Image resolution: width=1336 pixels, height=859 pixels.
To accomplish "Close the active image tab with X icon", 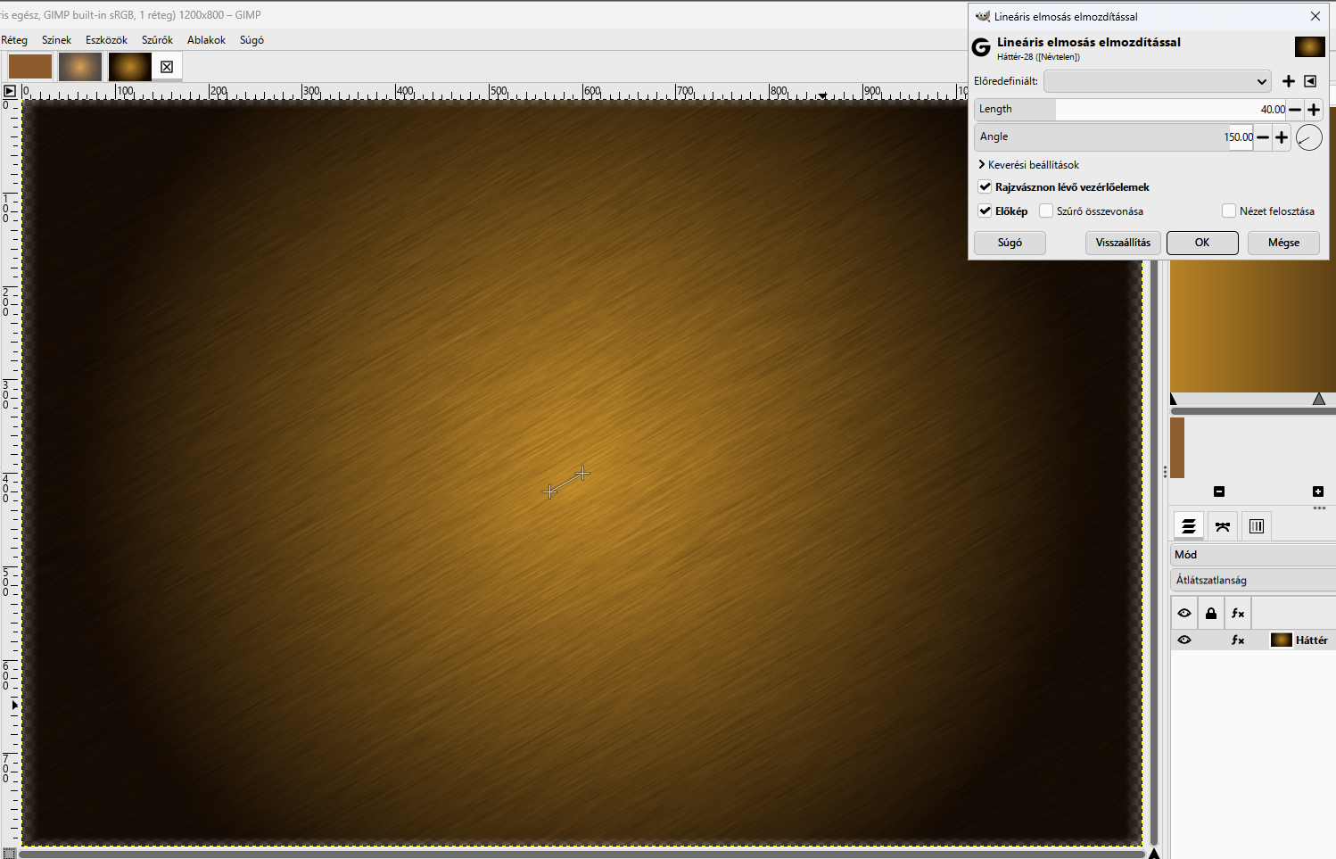I will [167, 67].
